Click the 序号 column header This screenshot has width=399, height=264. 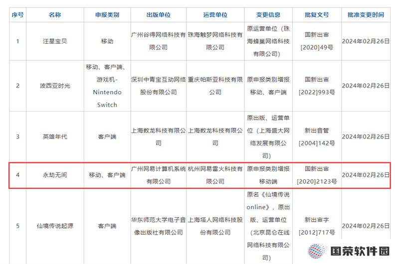point(17,15)
